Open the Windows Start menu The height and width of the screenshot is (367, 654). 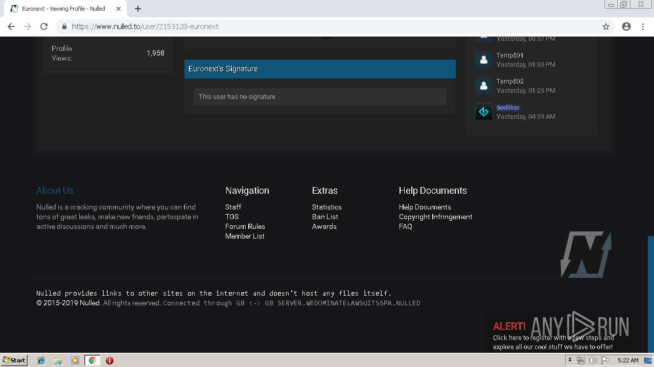pyautogui.click(x=14, y=360)
